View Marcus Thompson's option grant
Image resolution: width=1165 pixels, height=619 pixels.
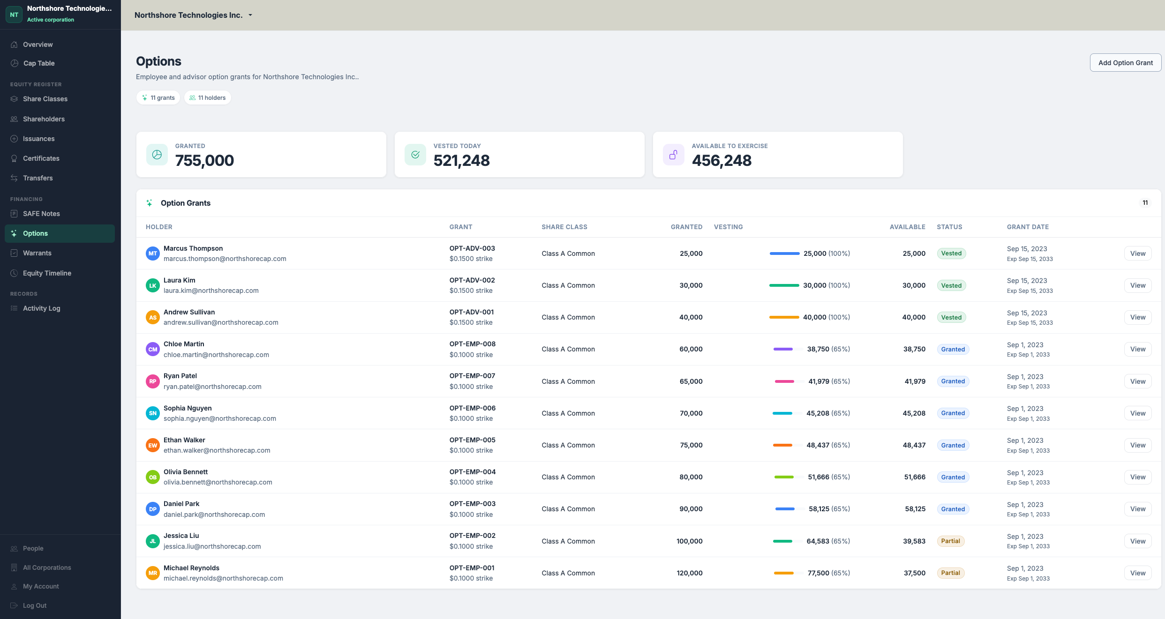point(1137,254)
